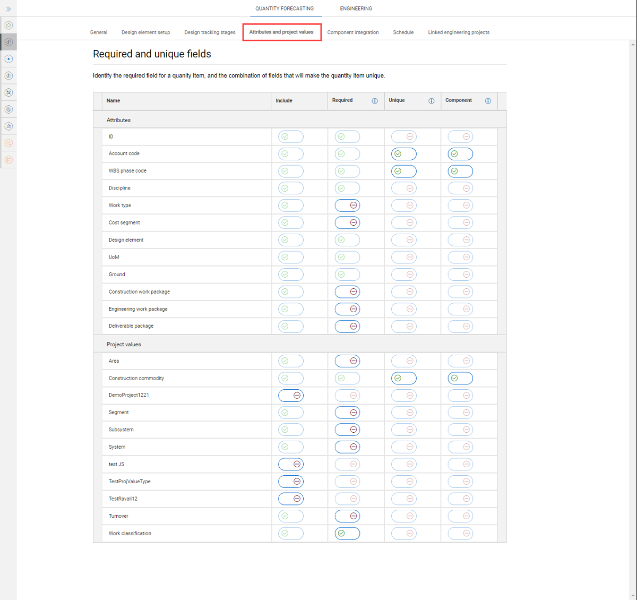Click info icon next to Unique header

point(431,101)
